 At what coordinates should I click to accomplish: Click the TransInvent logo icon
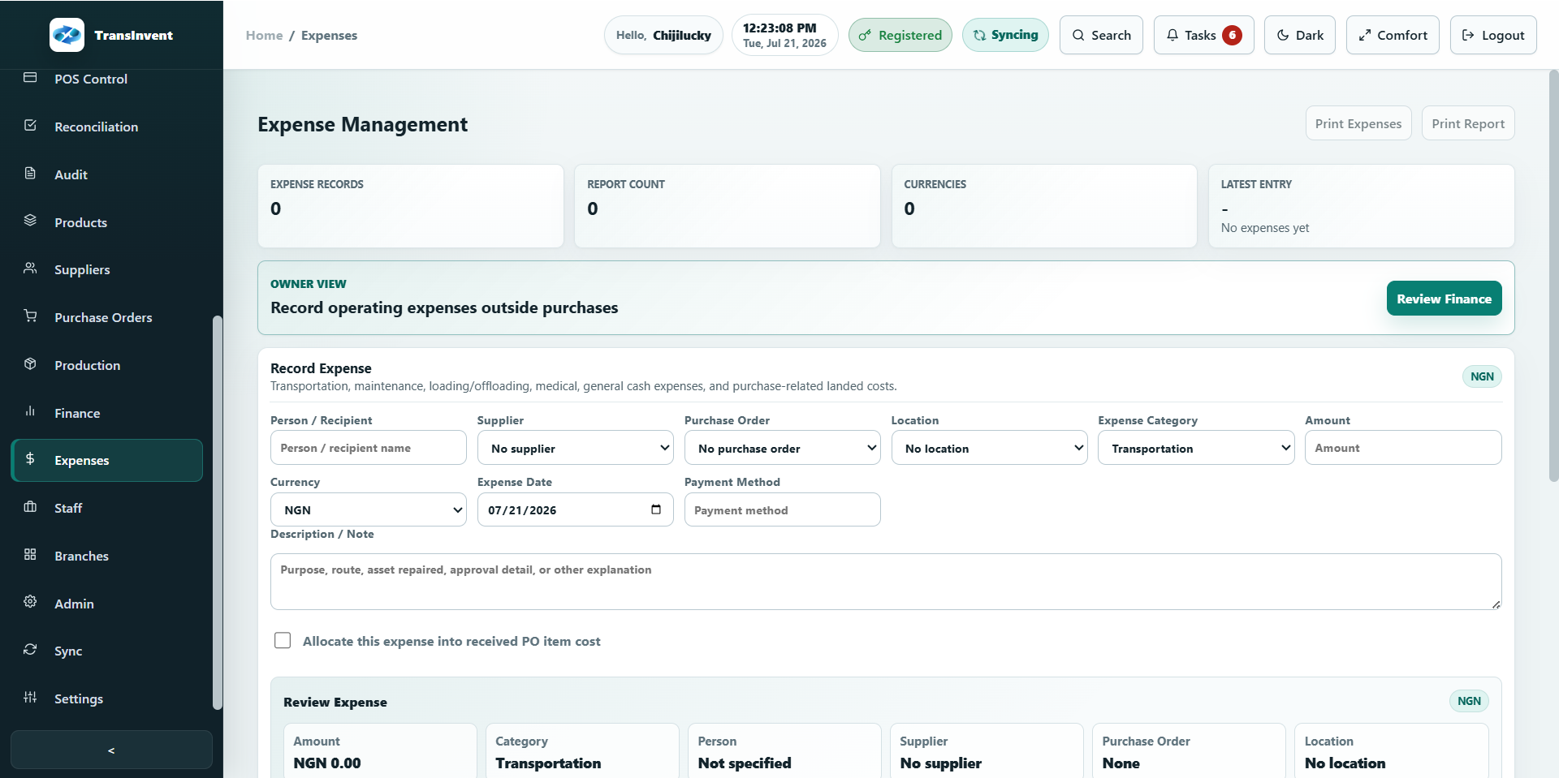(67, 35)
